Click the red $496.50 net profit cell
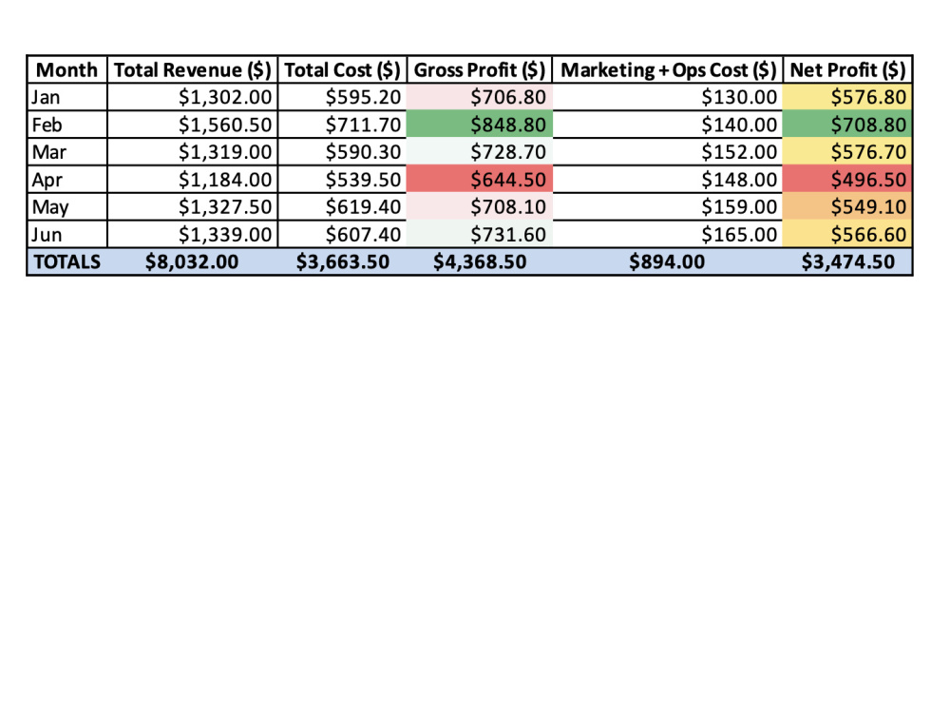Screen dimensions: 950x713 pos(847,180)
